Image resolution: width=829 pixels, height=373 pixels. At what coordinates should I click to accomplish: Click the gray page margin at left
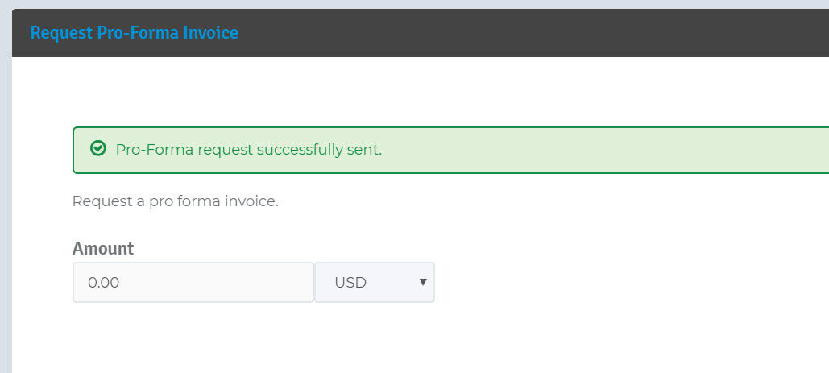pyautogui.click(x=6, y=201)
